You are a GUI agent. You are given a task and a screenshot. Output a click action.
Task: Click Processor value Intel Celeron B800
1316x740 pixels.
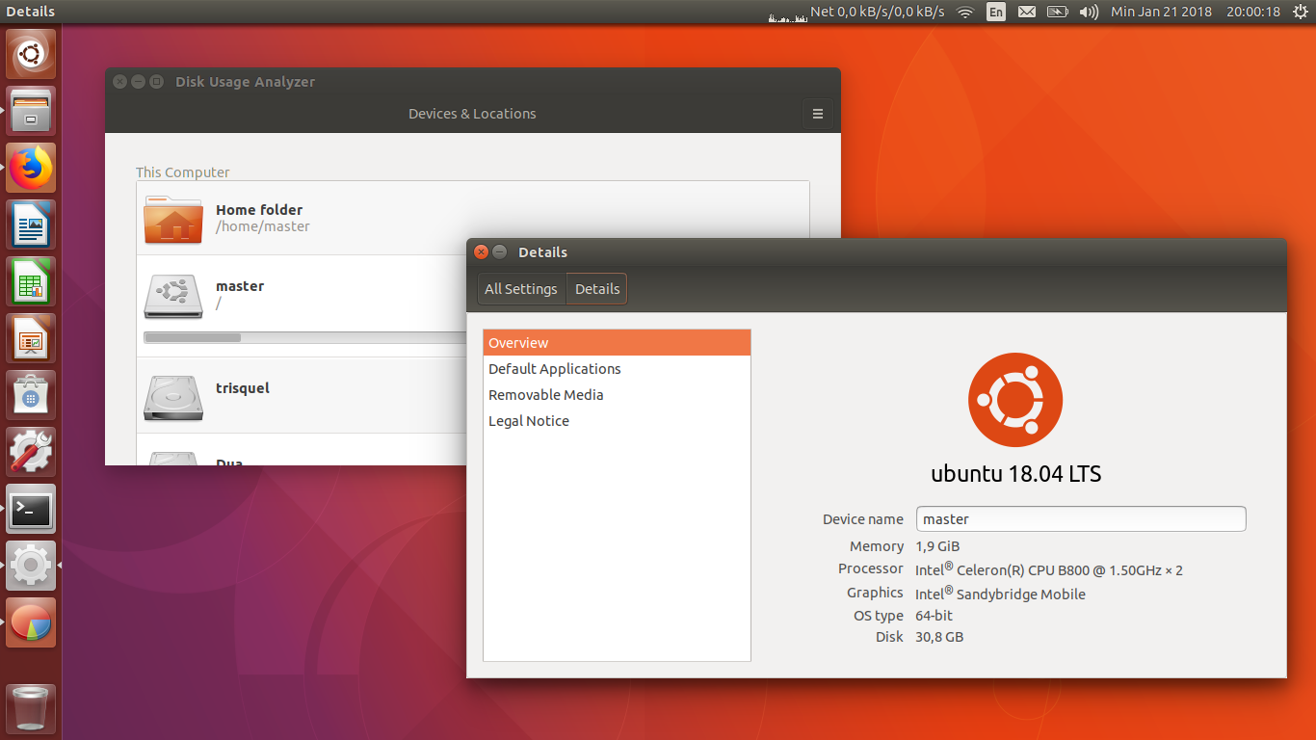pyautogui.click(x=1049, y=569)
